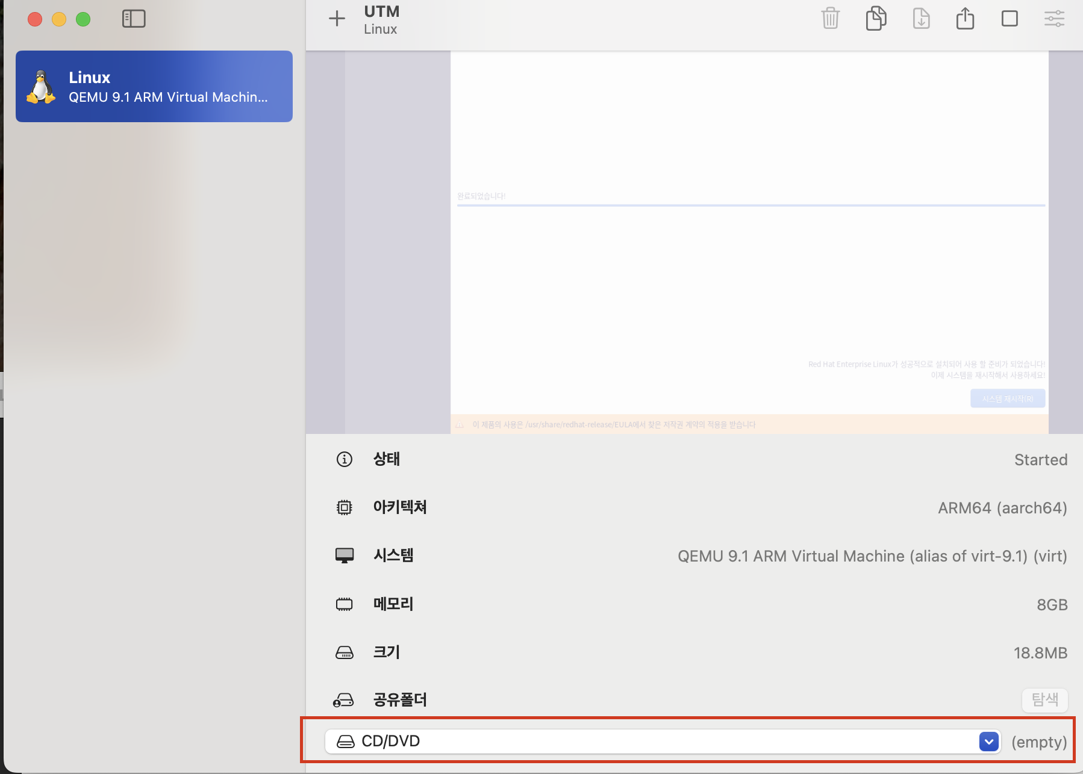Click the VM screen preview thumbnail
Image resolution: width=1083 pixels, height=774 pixels.
[694, 242]
